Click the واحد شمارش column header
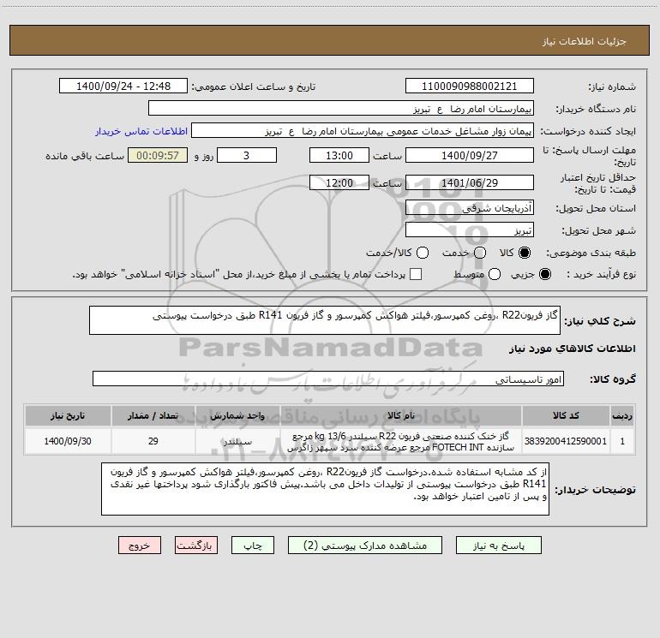The height and width of the screenshot is (638, 660). [x=237, y=415]
